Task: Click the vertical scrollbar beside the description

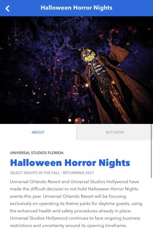Action: pyautogui.click(x=152, y=151)
